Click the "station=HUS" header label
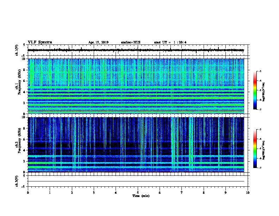 [x=131, y=42]
